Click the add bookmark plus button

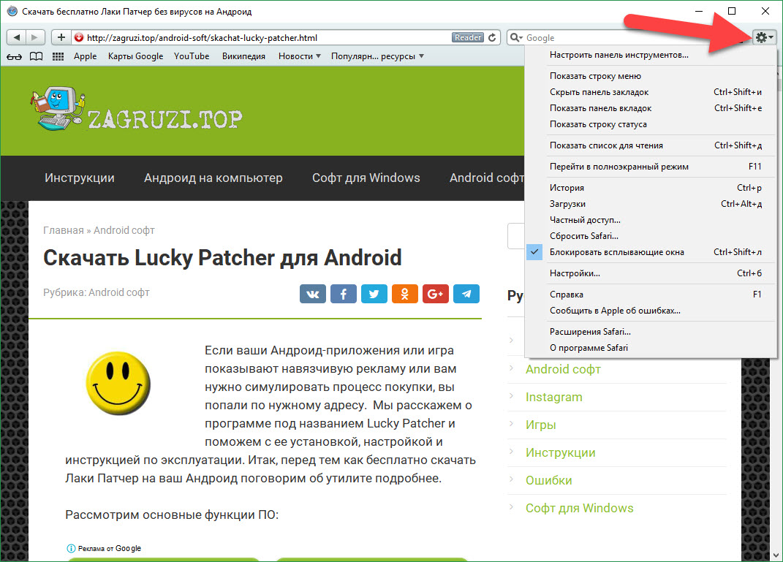61,37
